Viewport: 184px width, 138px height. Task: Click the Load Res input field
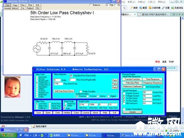pyautogui.click(x=147, y=96)
